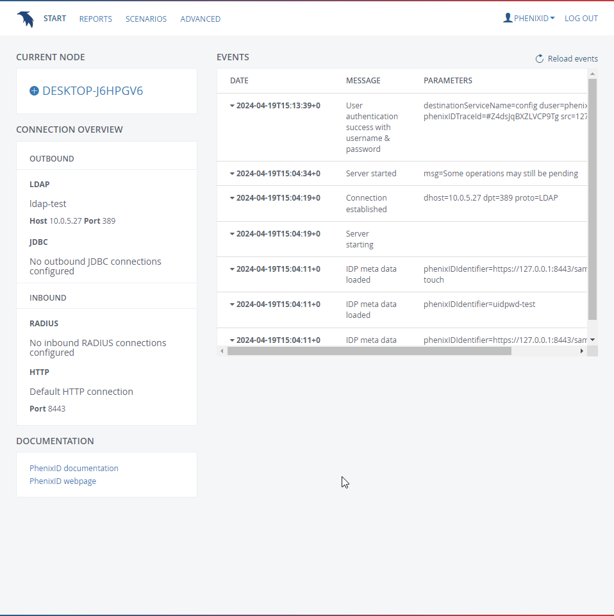Open the PhenixID webpage link
The width and height of the screenshot is (614, 616).
(x=63, y=481)
